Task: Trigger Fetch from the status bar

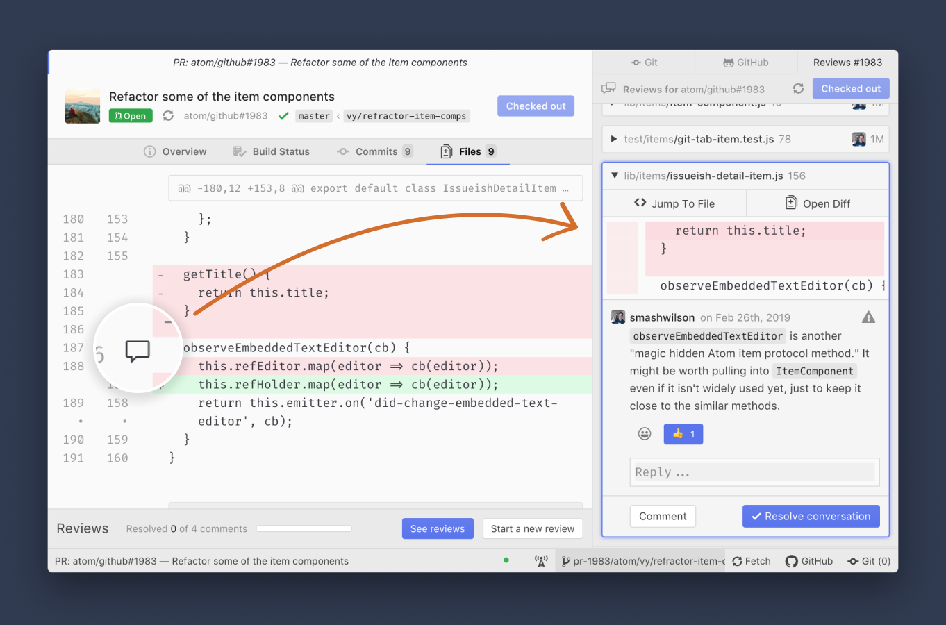Action: pyautogui.click(x=751, y=560)
